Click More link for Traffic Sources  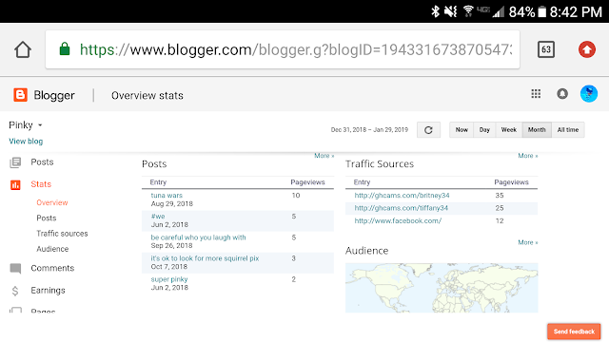(x=528, y=156)
